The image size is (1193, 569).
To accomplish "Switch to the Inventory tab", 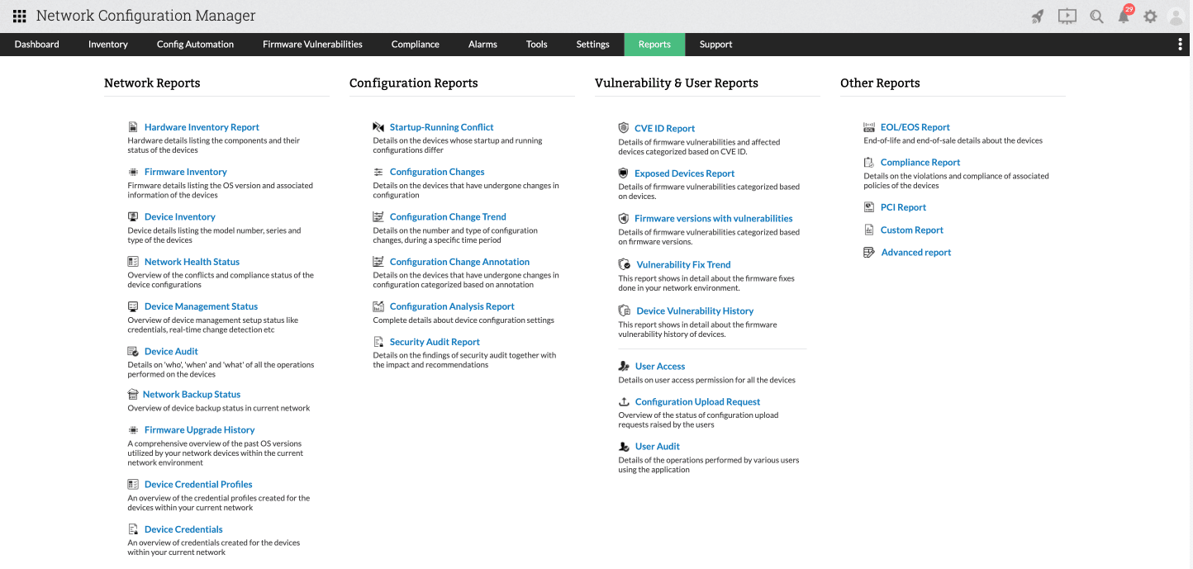I will coord(107,44).
